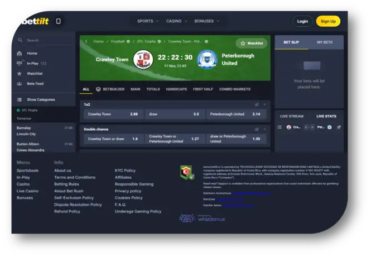
Task: Click the back arrow in match header
Action: tap(86, 41)
